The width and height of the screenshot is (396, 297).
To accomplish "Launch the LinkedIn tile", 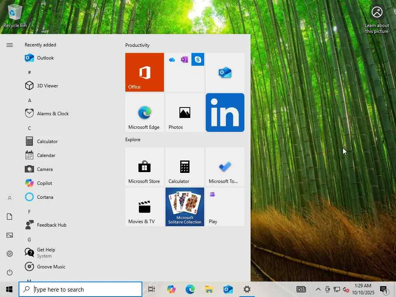I will click(225, 113).
